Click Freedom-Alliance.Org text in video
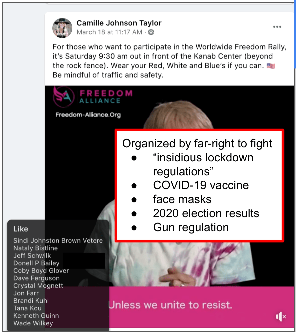Image resolution: width=296 pixels, height=334 pixels. (88, 115)
